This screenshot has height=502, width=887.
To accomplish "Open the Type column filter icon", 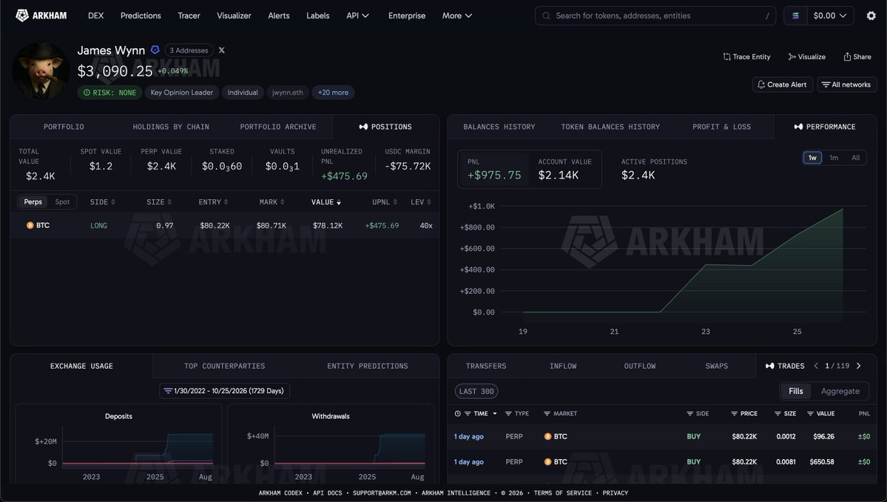I will (508, 414).
